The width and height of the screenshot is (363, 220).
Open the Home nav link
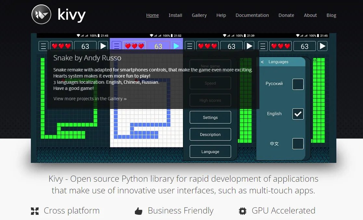pos(152,15)
